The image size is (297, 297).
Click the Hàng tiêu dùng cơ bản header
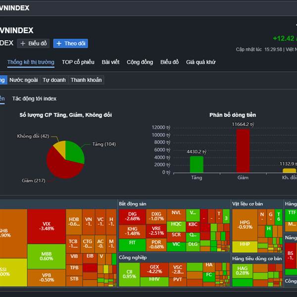[257, 259]
